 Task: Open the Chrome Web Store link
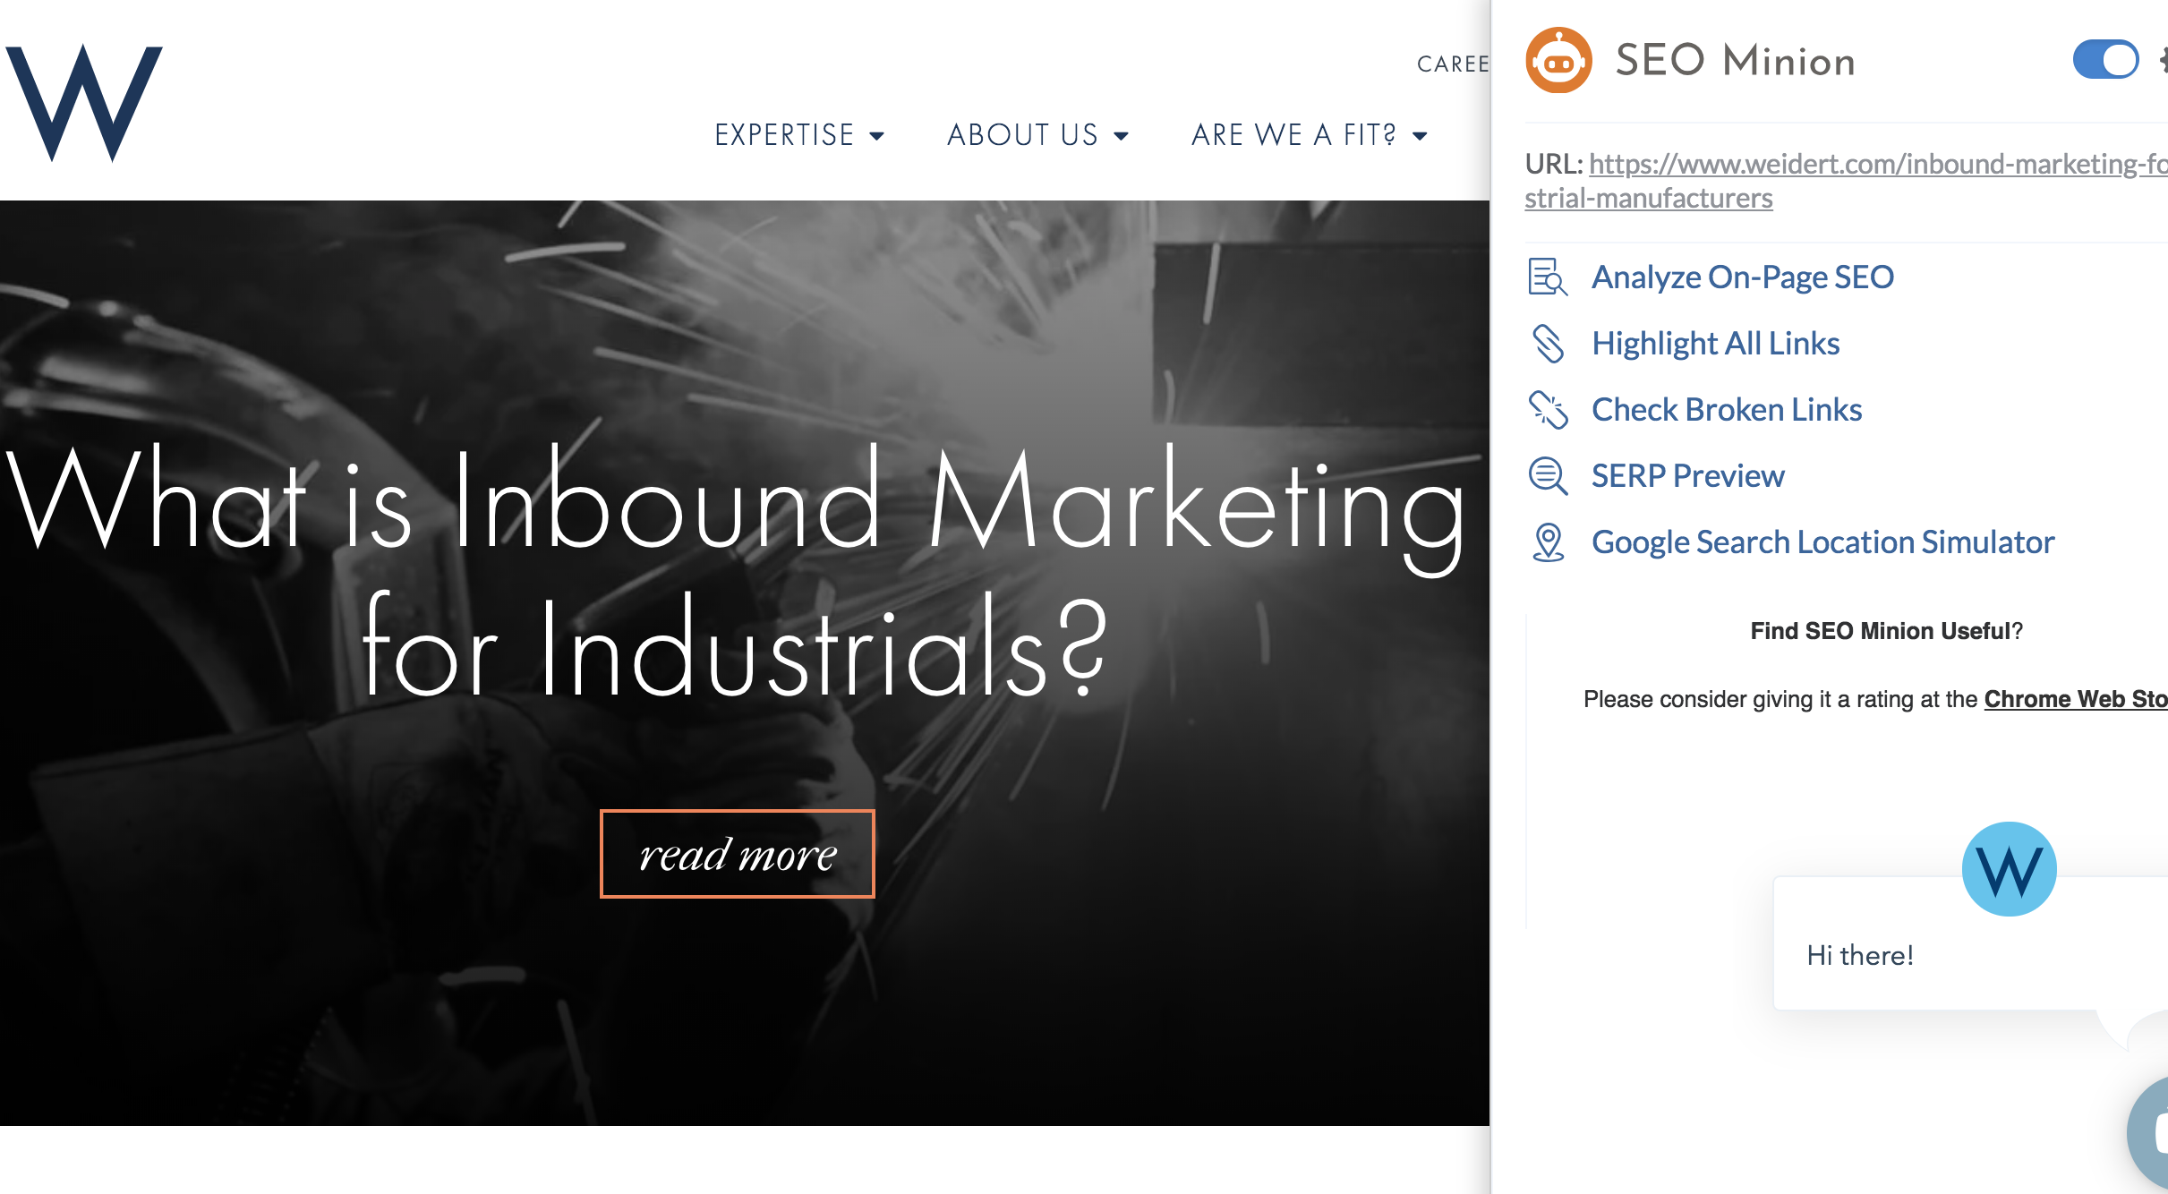tap(2075, 699)
